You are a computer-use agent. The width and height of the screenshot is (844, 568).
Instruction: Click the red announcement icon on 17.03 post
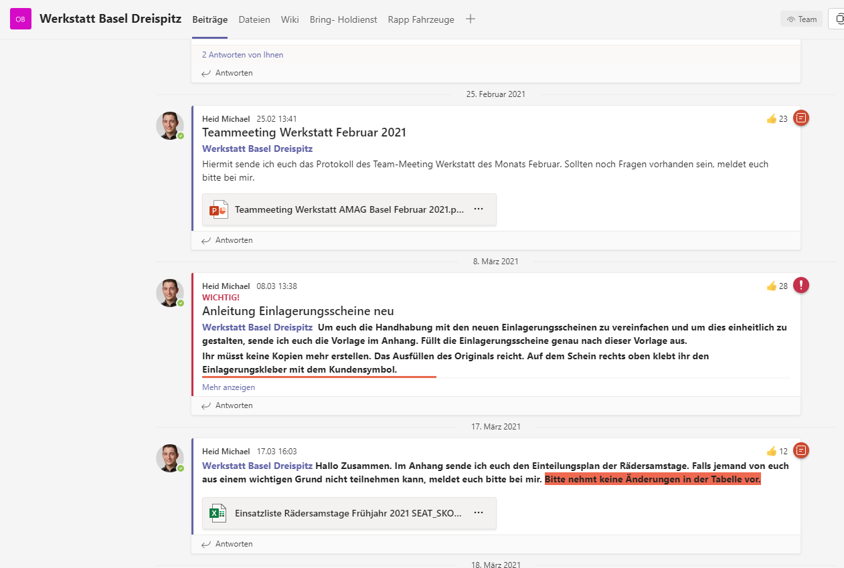tap(801, 450)
